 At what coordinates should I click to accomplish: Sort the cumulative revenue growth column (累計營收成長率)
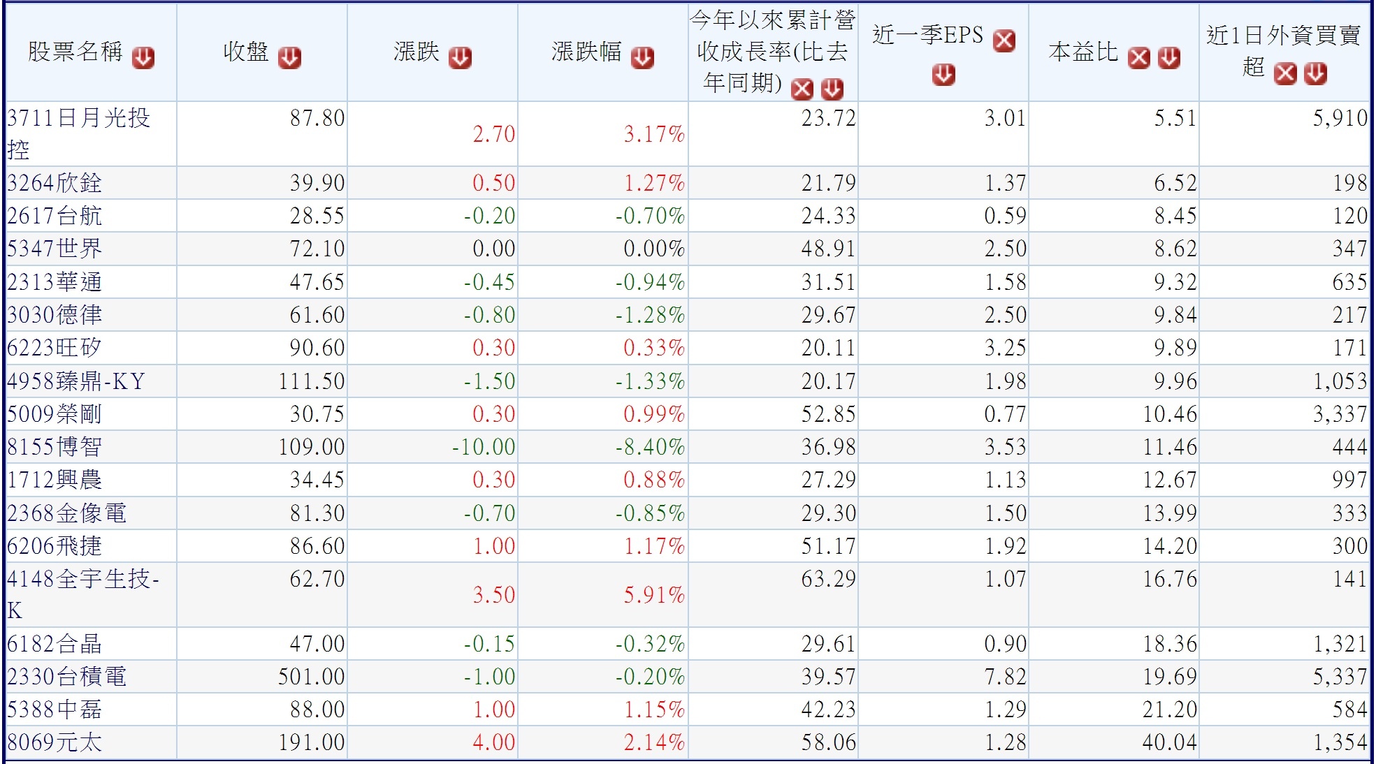[832, 89]
